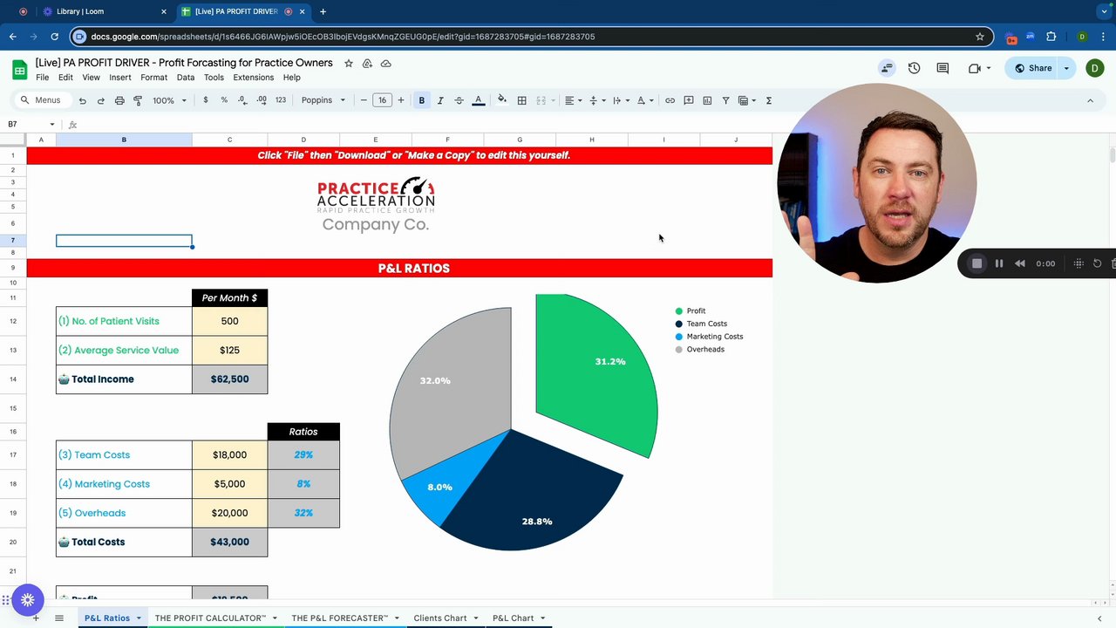The image size is (1116, 628).
Task: Open the all sheets list icon
Action: pos(59,618)
